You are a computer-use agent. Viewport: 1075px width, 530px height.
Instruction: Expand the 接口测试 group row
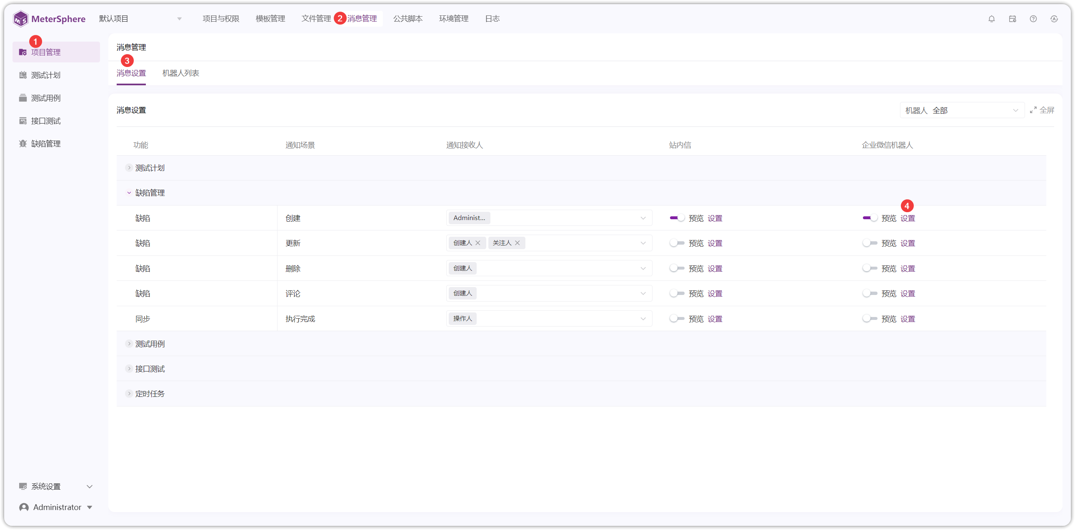point(129,369)
